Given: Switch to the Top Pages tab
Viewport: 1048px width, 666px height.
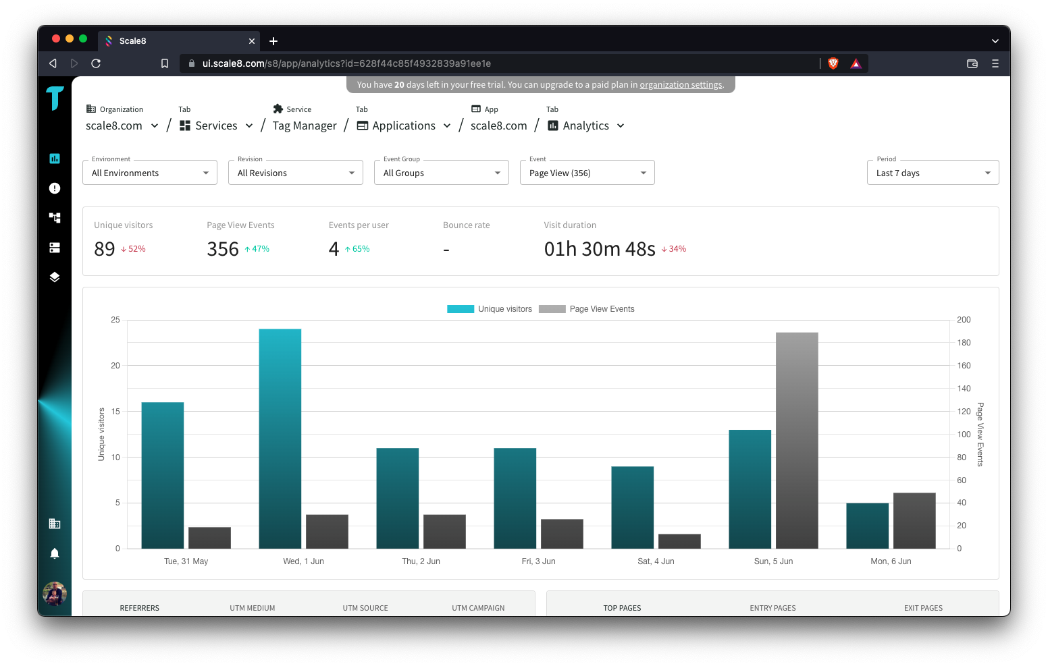Looking at the screenshot, I should (x=622, y=608).
